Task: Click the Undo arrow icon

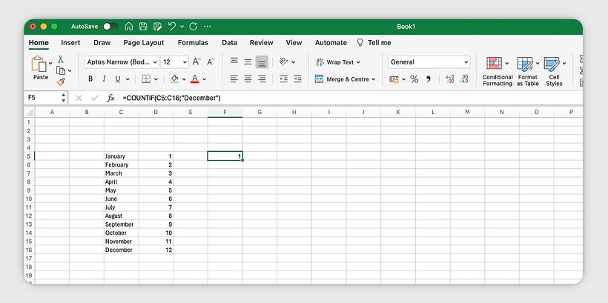Action: click(172, 27)
